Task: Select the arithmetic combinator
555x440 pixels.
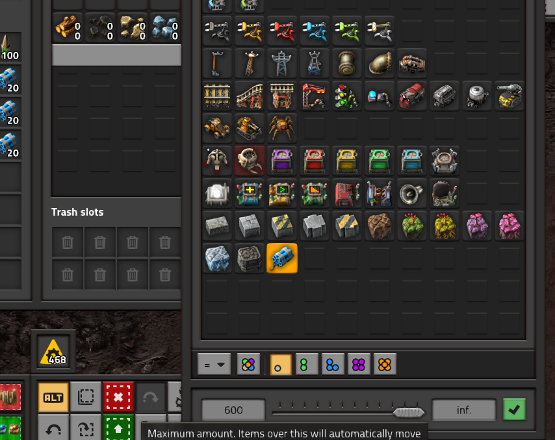Action: tap(250, 193)
